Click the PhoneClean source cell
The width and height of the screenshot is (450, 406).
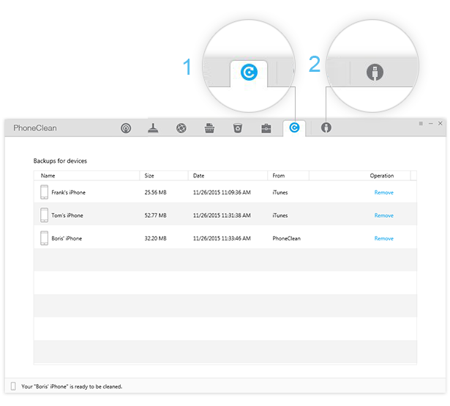(x=286, y=238)
